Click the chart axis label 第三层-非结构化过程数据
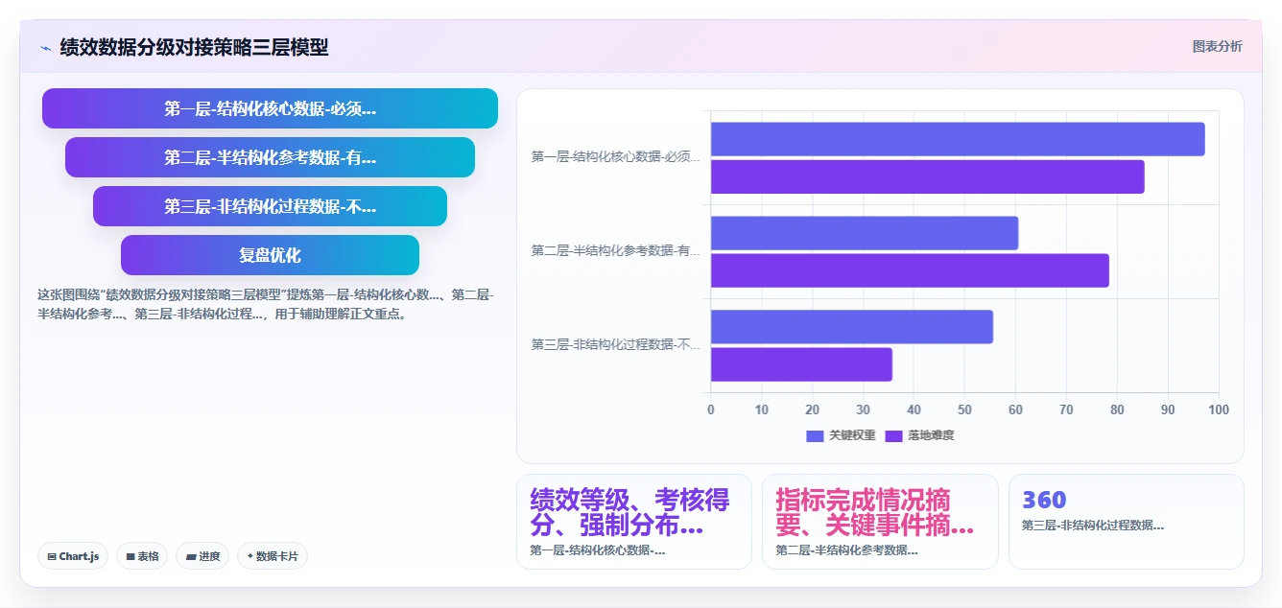 coord(616,344)
